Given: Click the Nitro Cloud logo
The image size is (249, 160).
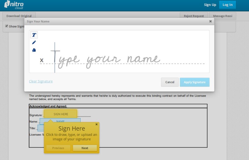Looking at the screenshot, I should [x=14, y=5].
